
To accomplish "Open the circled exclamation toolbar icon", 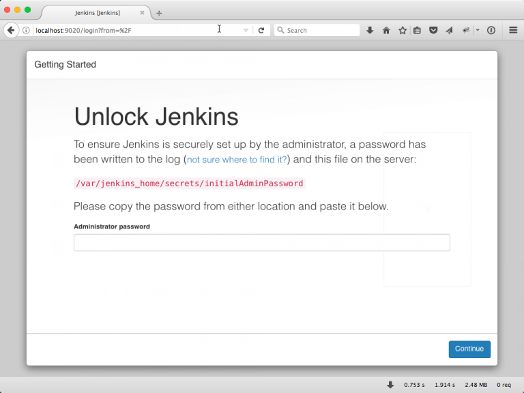I will (x=491, y=30).
